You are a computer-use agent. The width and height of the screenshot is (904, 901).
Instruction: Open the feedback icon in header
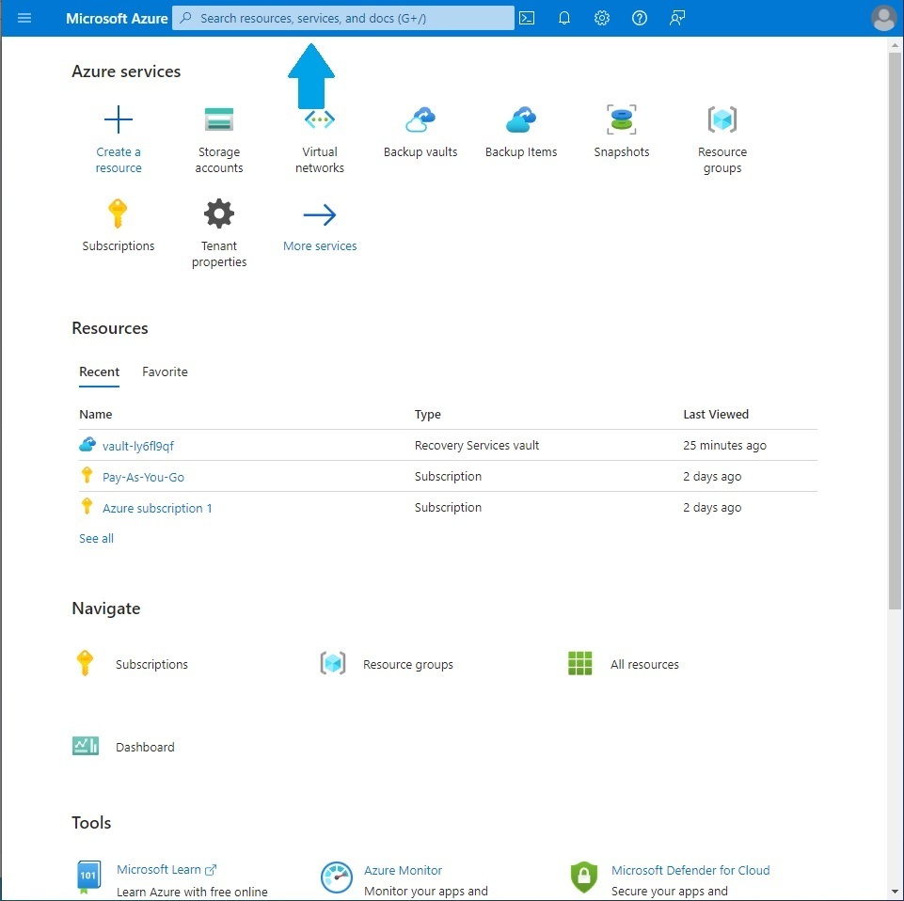coord(677,18)
